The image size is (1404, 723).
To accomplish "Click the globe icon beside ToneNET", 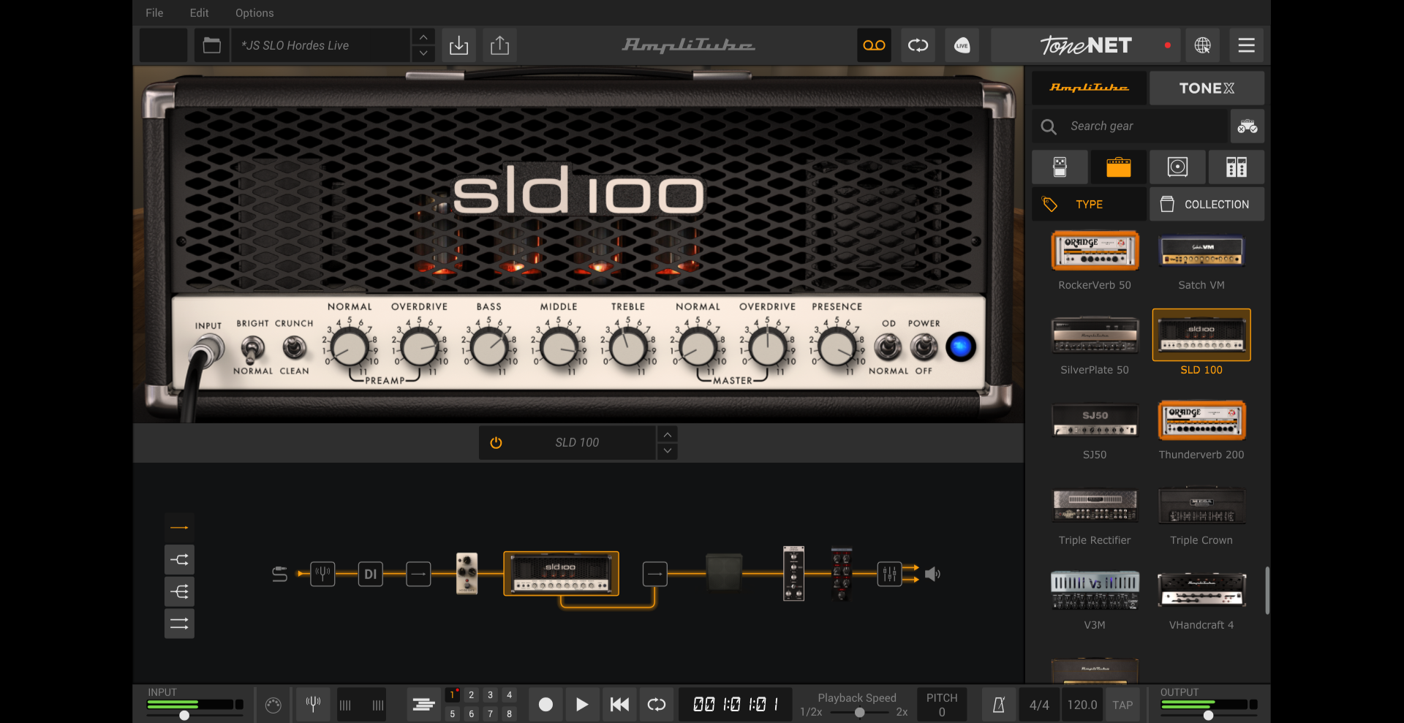I will click(1202, 45).
